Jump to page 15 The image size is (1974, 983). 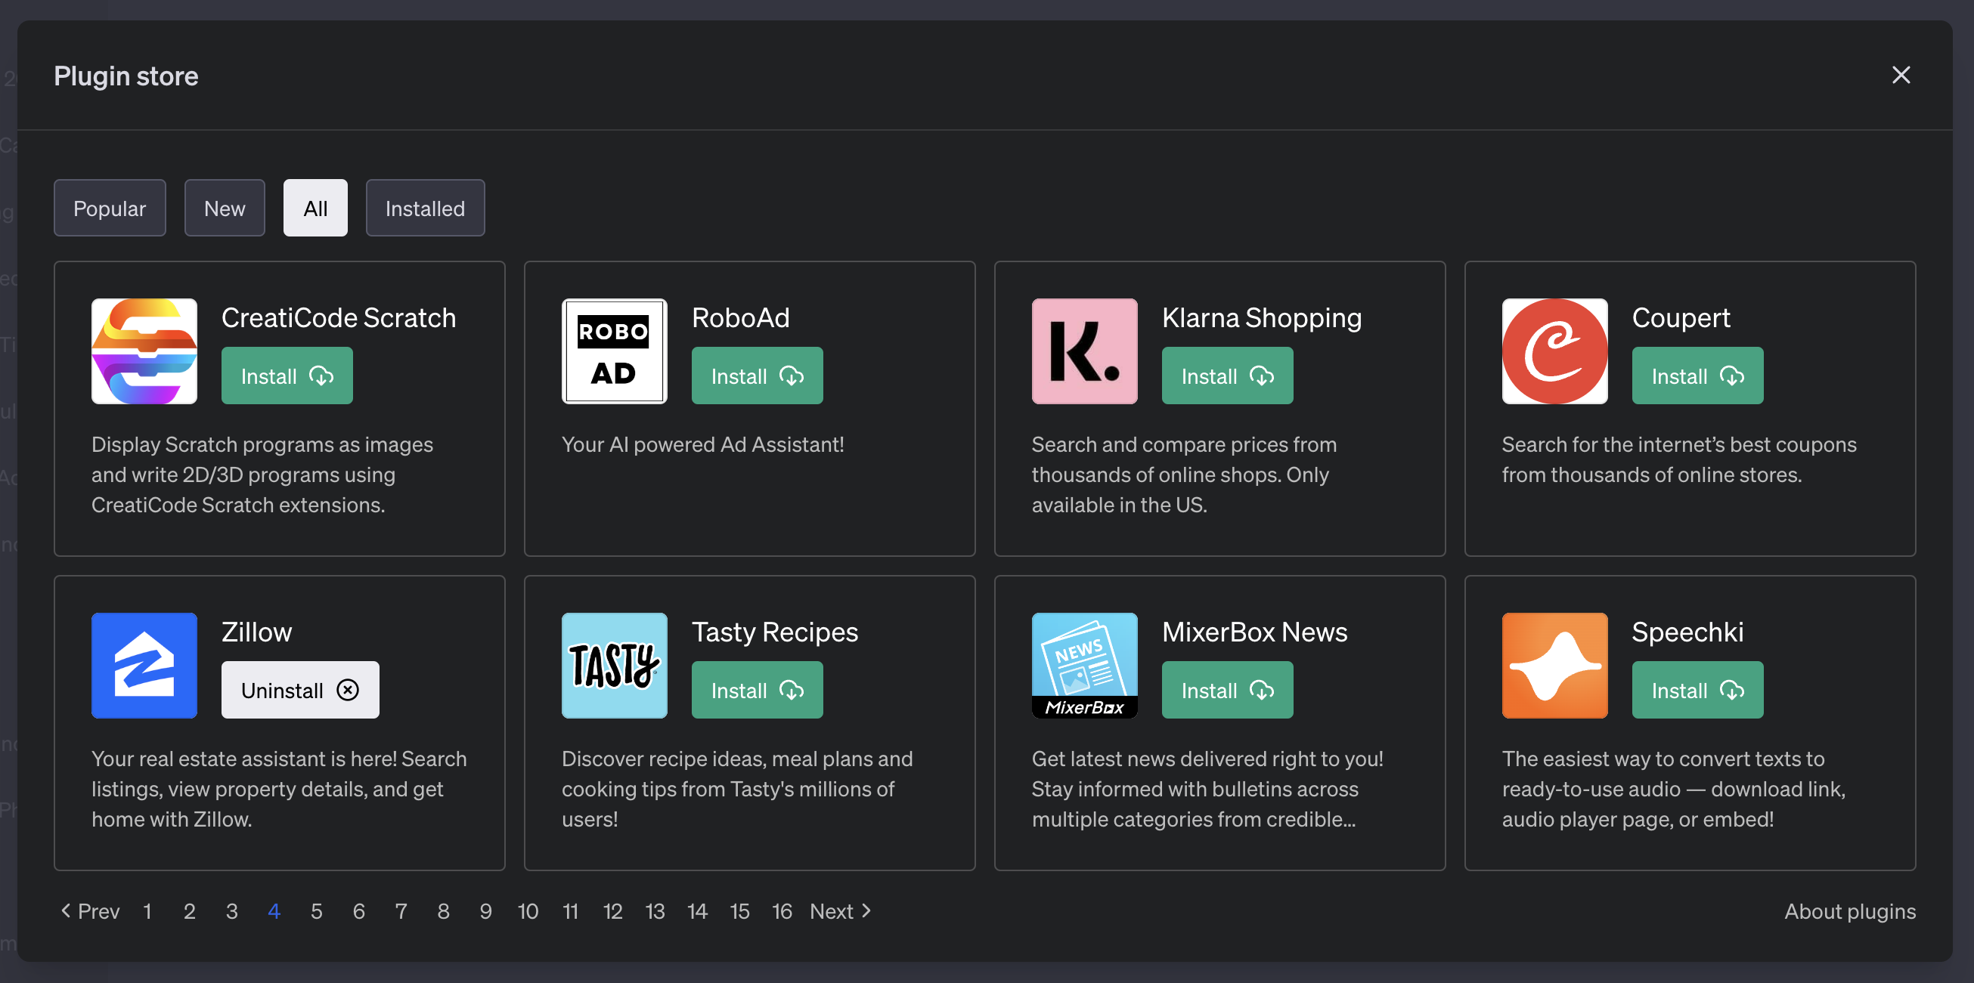(739, 911)
